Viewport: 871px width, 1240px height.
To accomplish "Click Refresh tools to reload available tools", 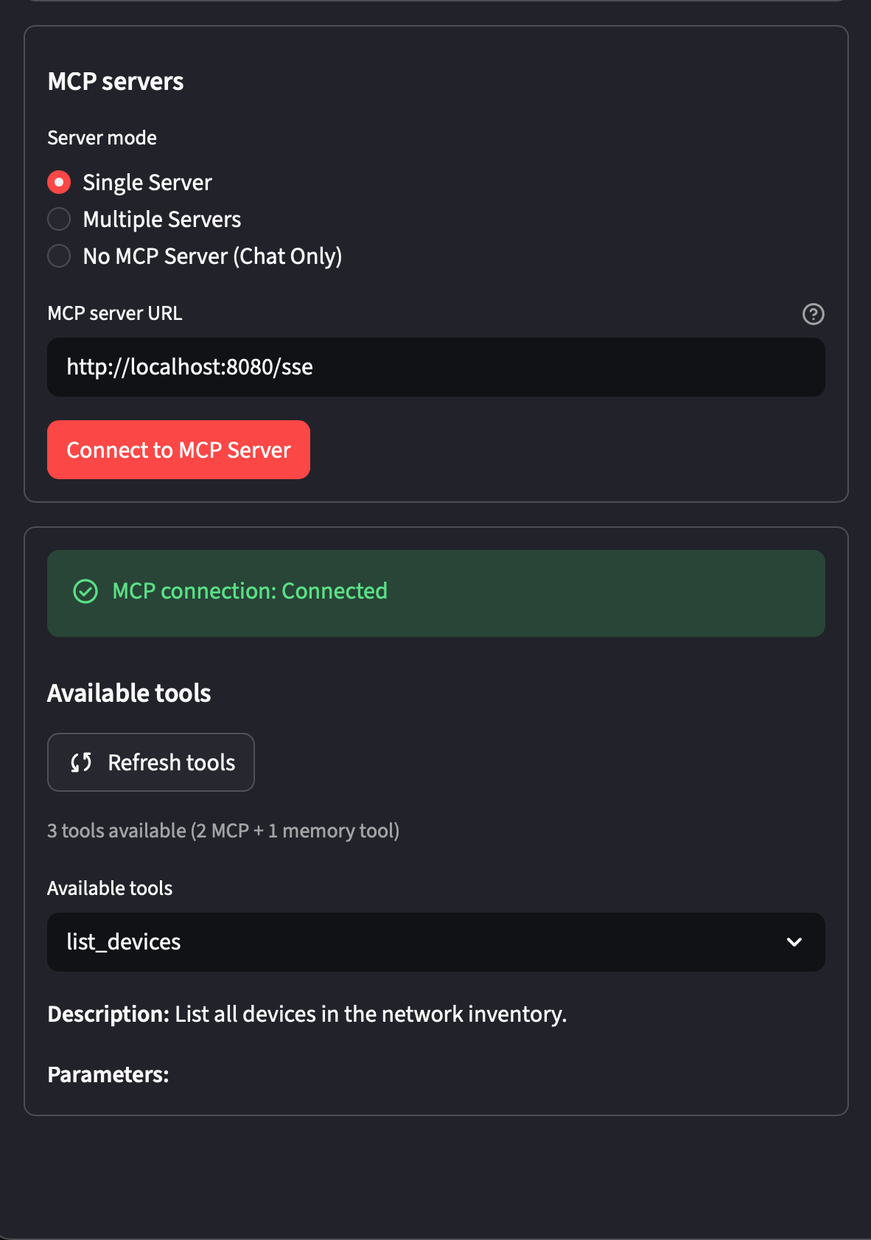I will [x=150, y=762].
